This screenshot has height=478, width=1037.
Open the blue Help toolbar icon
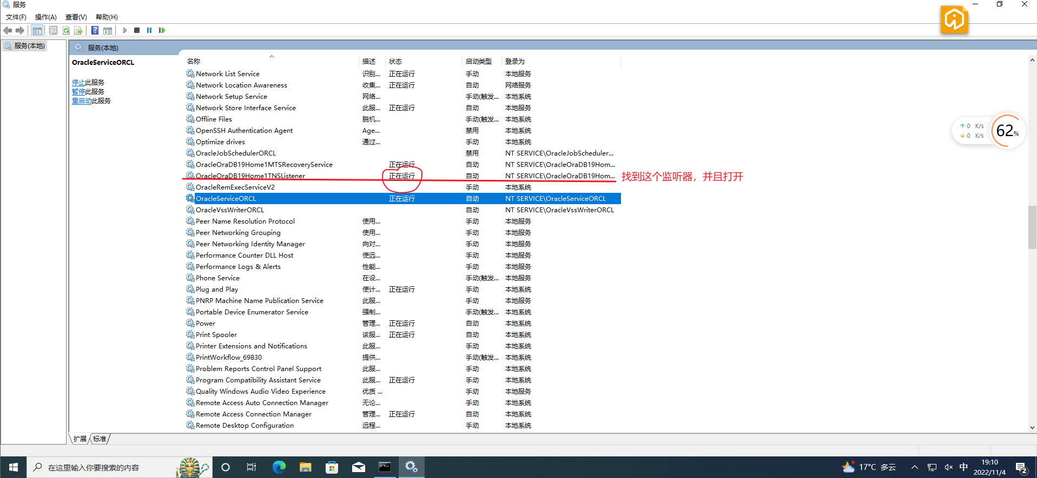click(x=95, y=30)
